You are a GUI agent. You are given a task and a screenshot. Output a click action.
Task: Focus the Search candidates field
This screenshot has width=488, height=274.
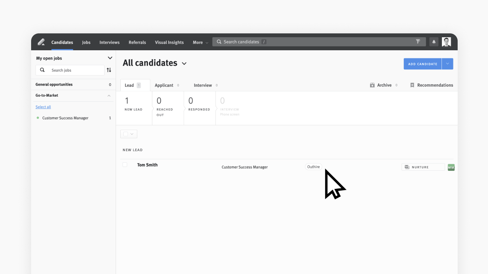click(x=319, y=42)
